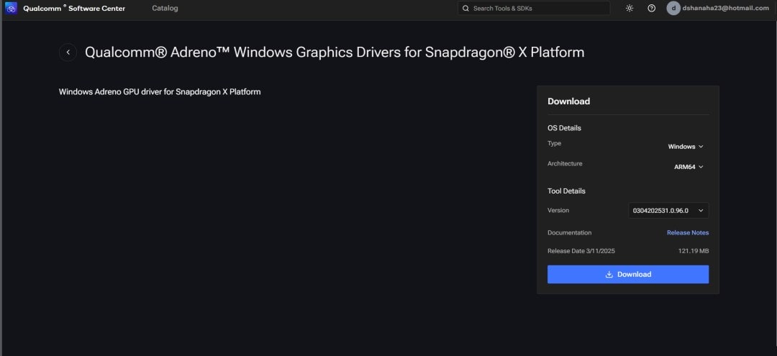The width and height of the screenshot is (777, 356).
Task: Open the user avatar 'd' profile
Action: (x=673, y=9)
